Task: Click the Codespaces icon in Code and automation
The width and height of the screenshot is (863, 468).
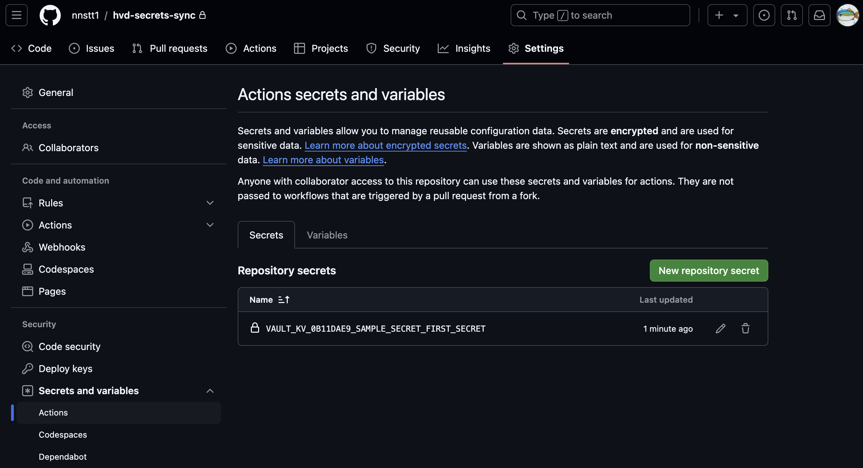Action: point(28,269)
